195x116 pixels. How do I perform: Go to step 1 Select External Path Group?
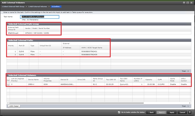tap(13, 7)
